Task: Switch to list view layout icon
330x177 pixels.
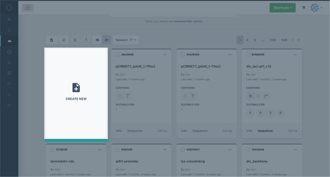Action: click(x=97, y=40)
